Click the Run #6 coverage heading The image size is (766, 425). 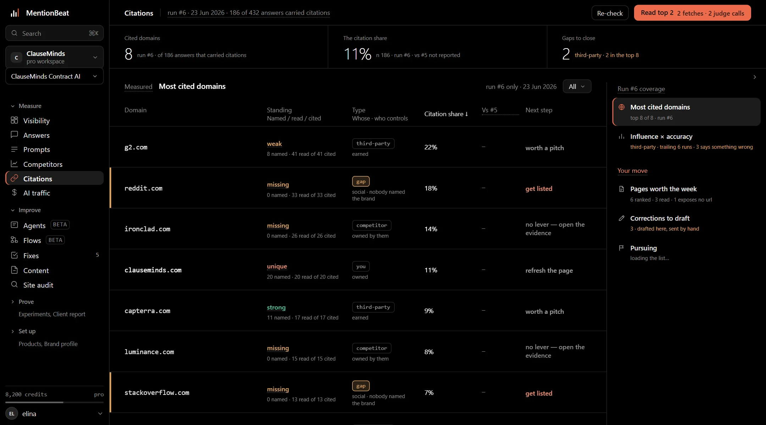click(641, 89)
